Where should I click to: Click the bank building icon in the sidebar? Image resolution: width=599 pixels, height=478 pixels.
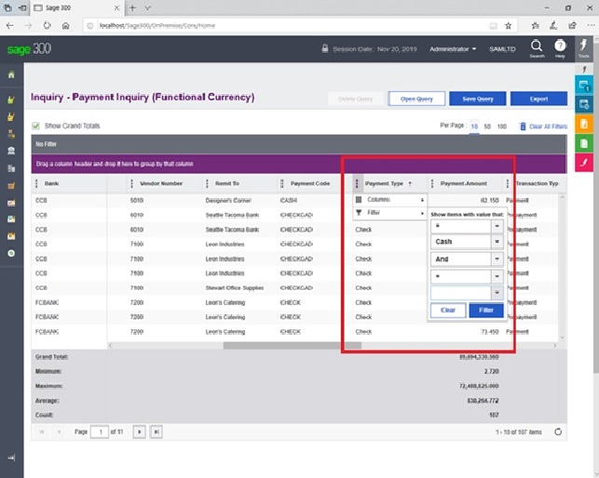pos(11,151)
